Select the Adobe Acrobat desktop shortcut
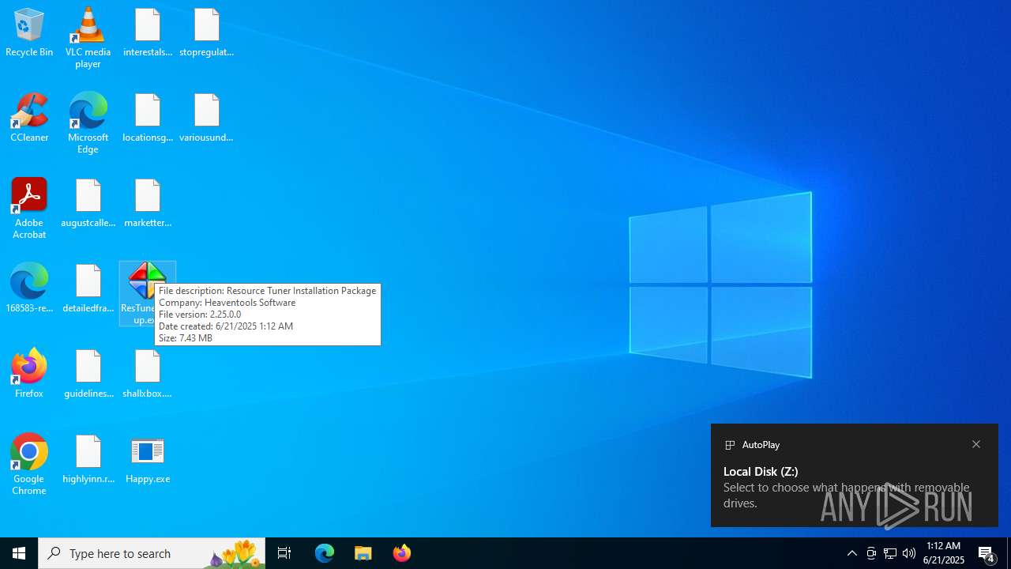Image resolution: width=1011 pixels, height=569 pixels. pos(29,209)
